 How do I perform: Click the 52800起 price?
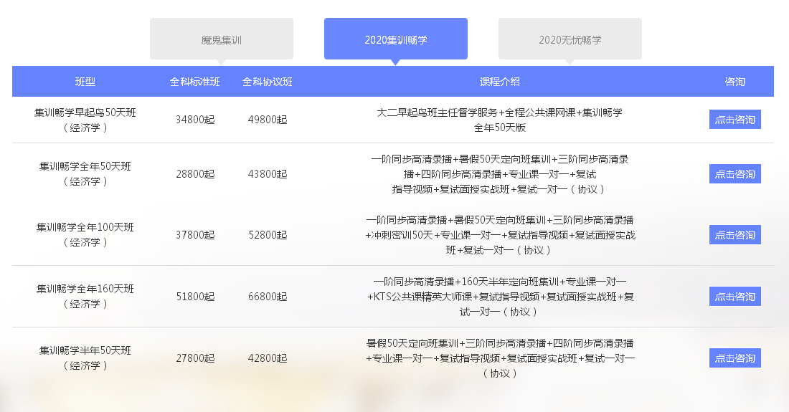tap(268, 234)
